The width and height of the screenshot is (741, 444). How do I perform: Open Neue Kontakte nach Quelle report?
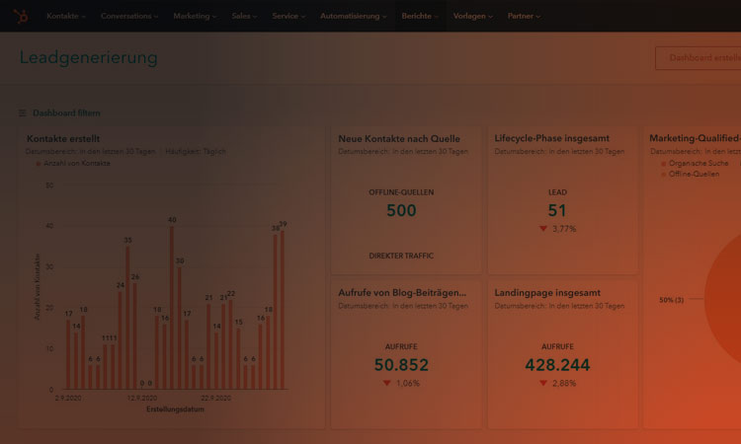pyautogui.click(x=399, y=139)
